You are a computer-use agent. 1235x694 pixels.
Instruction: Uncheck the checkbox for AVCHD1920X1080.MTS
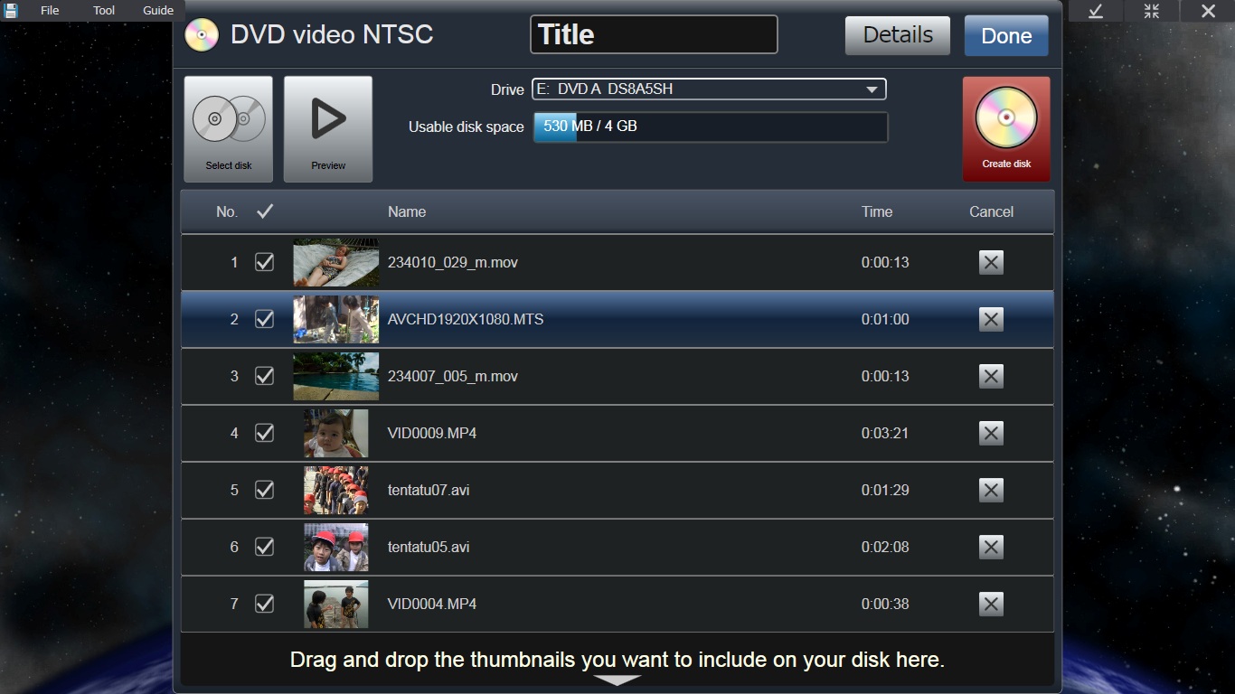264,319
